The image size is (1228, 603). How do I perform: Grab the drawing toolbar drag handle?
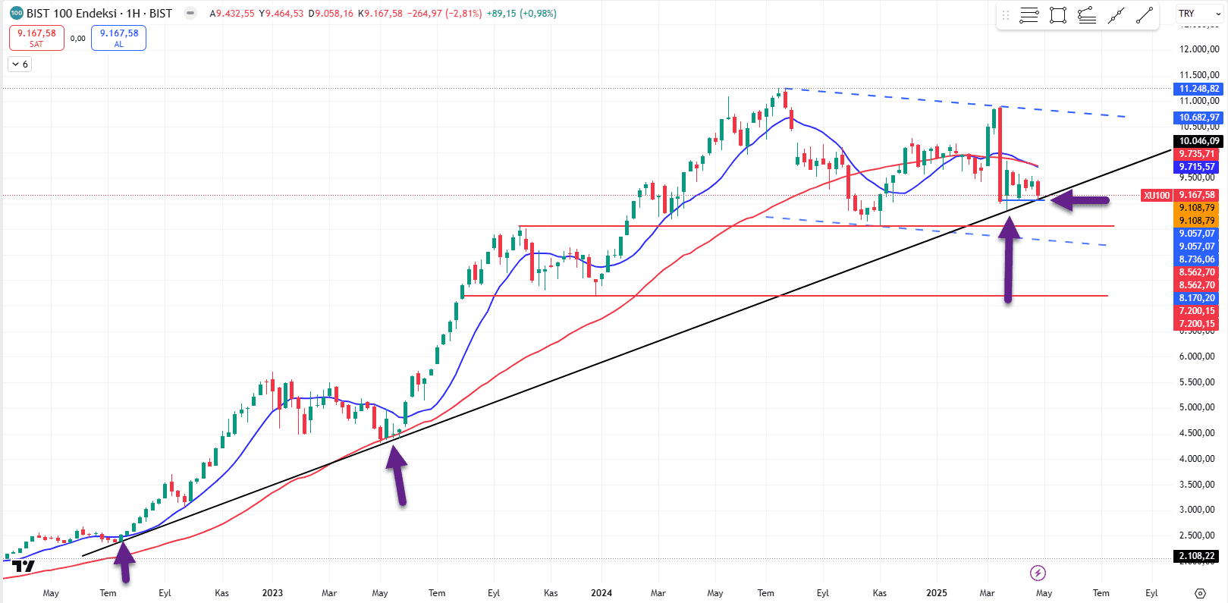1006,15
